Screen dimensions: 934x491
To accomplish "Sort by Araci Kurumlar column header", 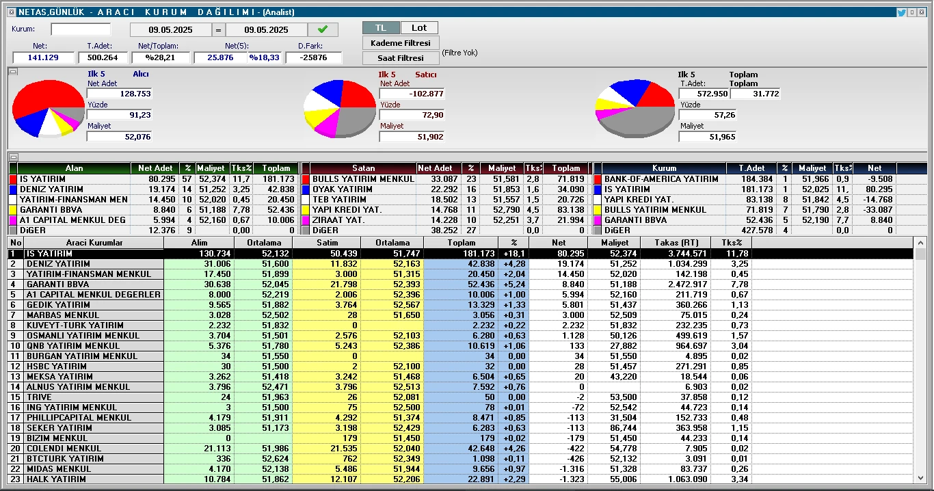I will point(94,243).
